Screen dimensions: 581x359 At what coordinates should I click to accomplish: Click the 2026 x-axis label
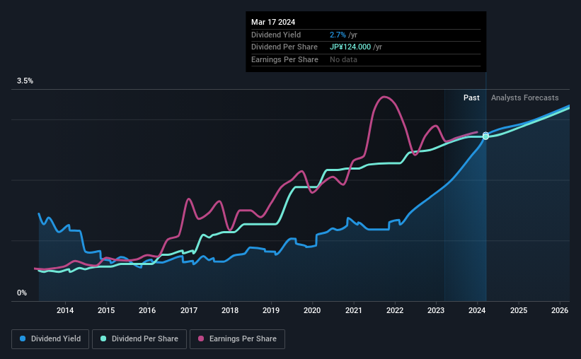click(560, 310)
